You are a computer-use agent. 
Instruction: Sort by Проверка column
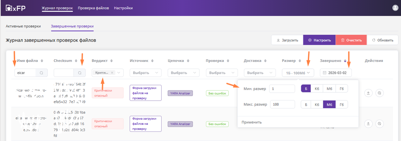[x=227, y=61]
